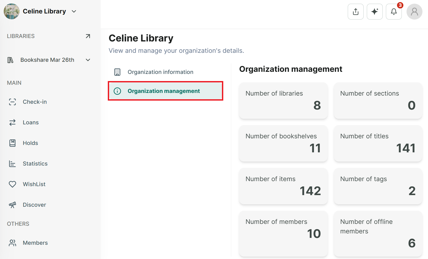Viewport: 428px width, 259px height.
Task: Click the Organization management heading
Action: pos(291,69)
